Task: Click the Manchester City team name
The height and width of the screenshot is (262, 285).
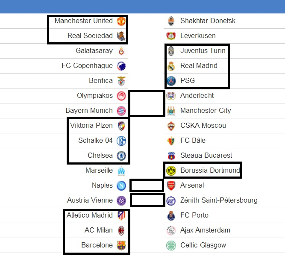Action: click(206, 110)
